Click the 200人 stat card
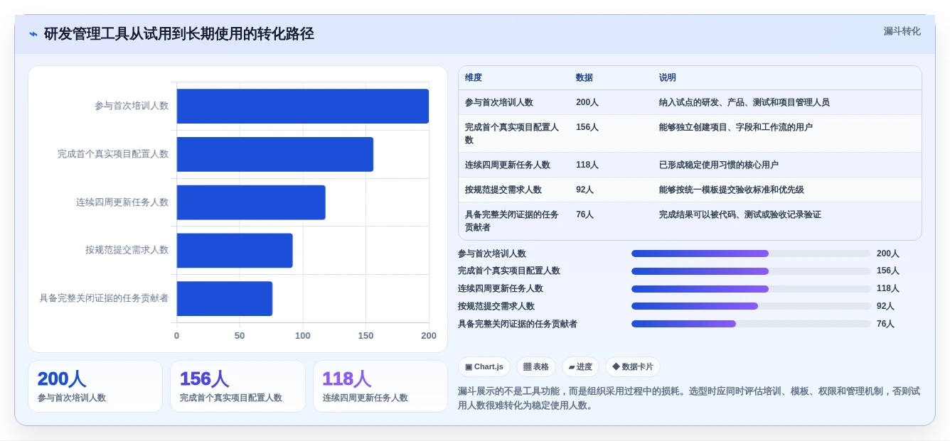 [95, 386]
